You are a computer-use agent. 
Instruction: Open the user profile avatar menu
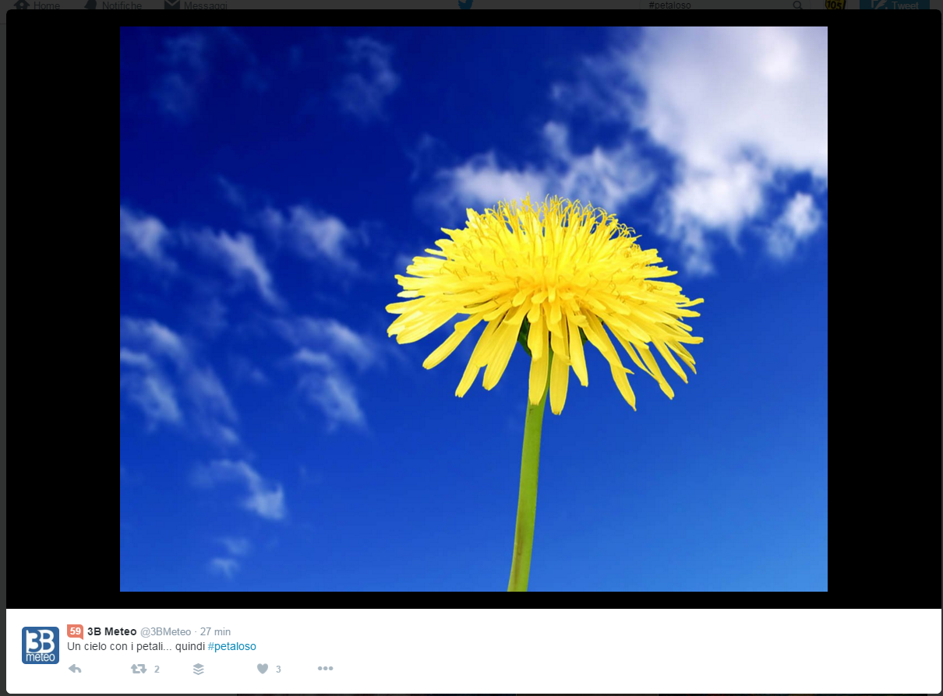[x=835, y=5]
